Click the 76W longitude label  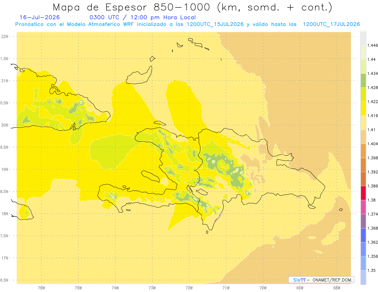pyautogui.click(x=41, y=288)
